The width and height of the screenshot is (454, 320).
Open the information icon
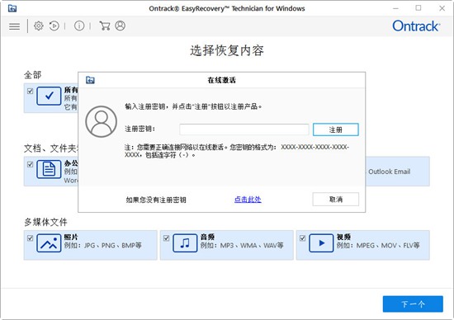point(79,26)
